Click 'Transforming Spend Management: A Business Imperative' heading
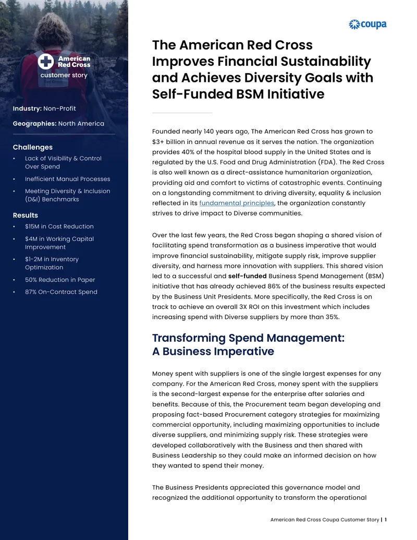 (248, 344)
